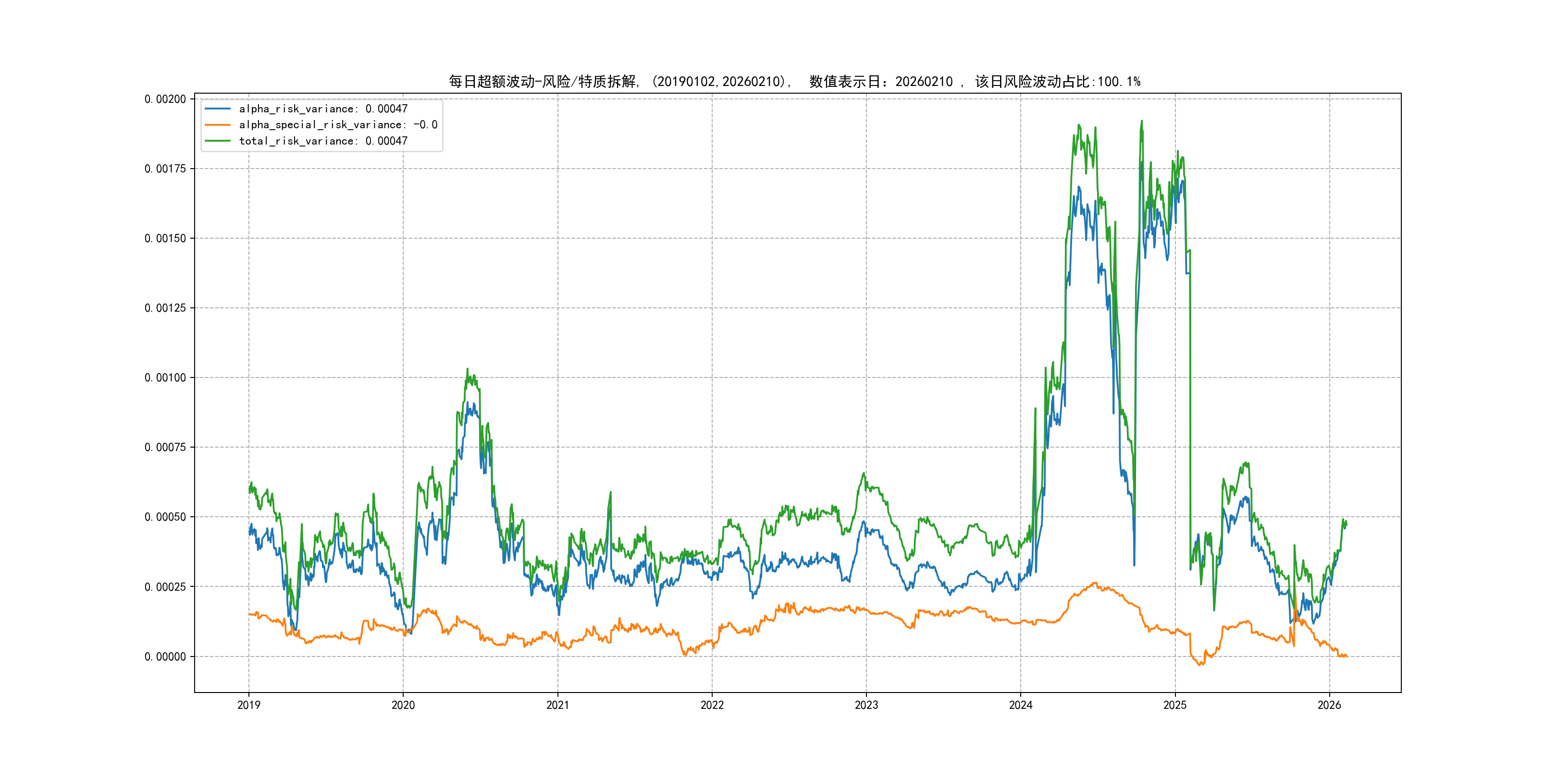This screenshot has width=1557, height=778.
Task: Click the 0.00000 y-axis tick label
Action: point(165,656)
